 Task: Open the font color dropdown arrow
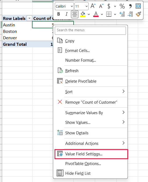click(102, 14)
